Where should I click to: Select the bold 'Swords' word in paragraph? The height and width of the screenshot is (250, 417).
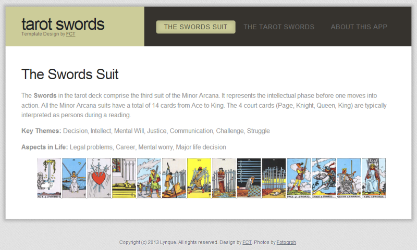coord(45,96)
